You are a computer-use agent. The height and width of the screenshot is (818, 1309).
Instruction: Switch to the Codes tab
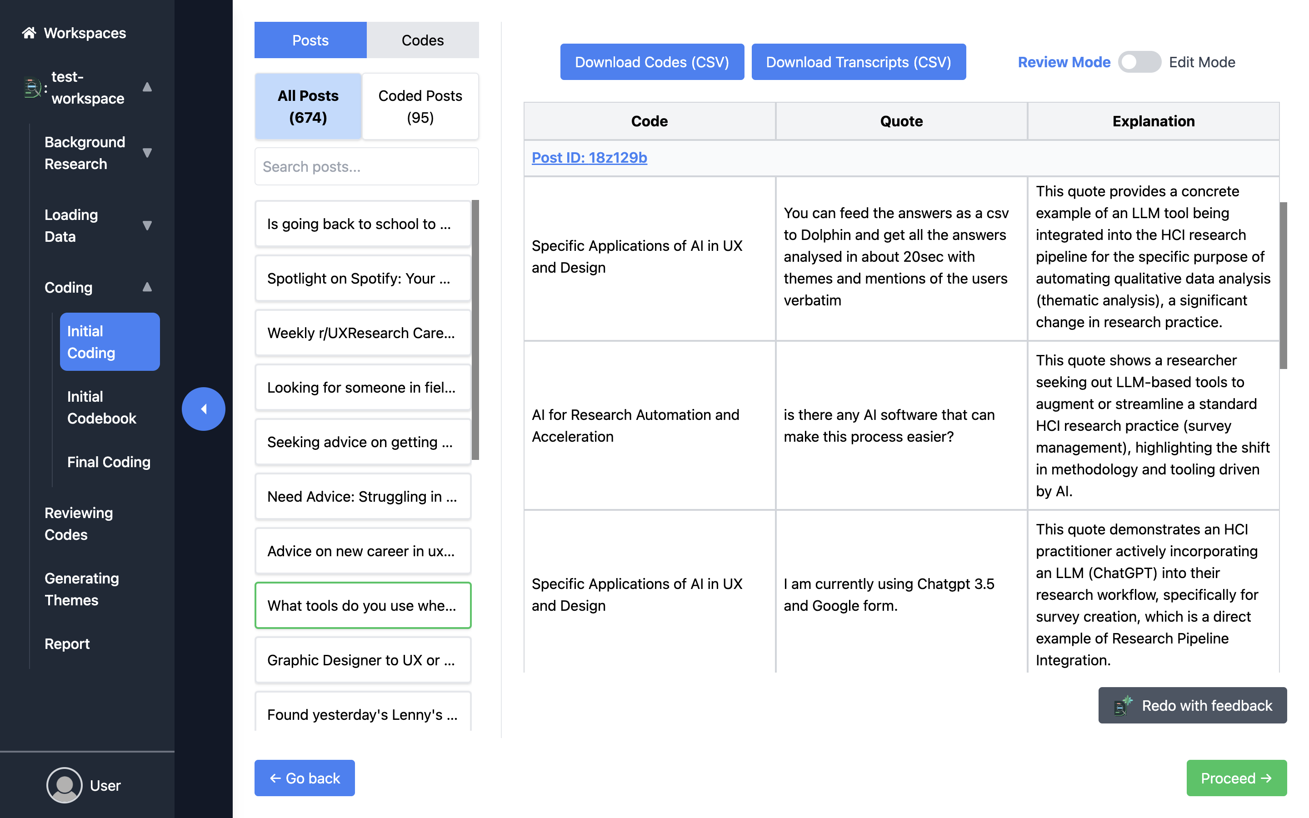click(422, 40)
